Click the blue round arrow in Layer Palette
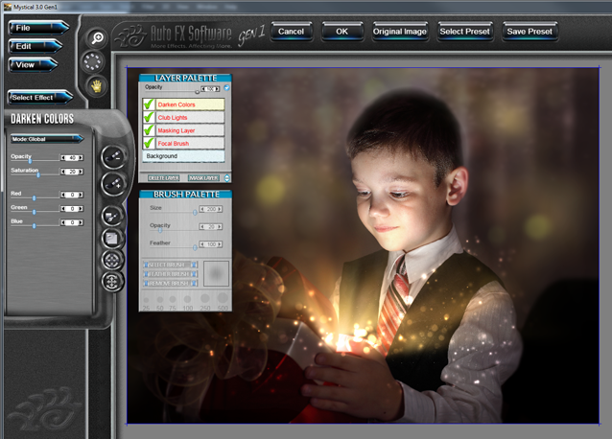 click(x=226, y=88)
